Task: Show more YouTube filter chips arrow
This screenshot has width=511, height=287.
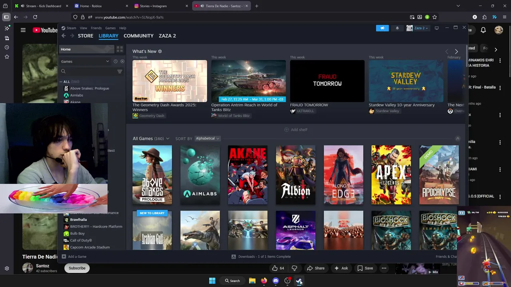Action: [x=496, y=49]
